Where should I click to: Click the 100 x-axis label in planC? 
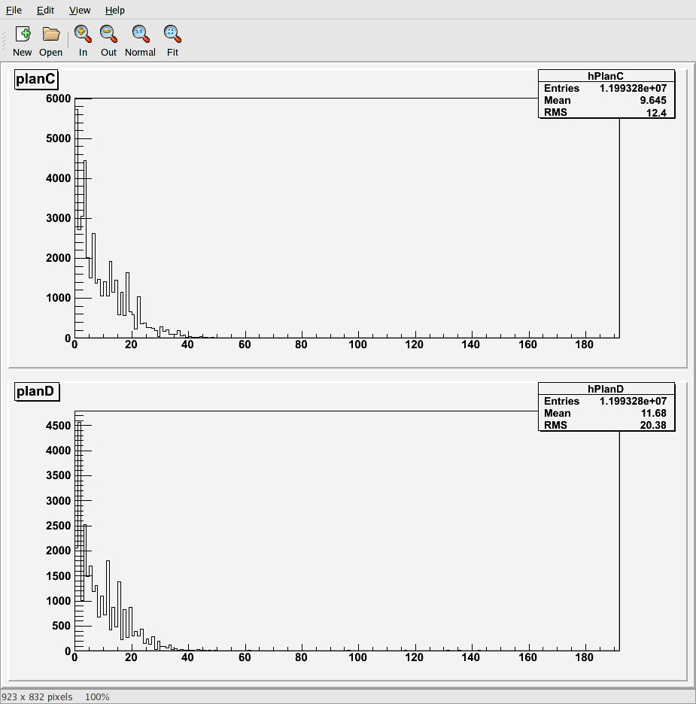(x=358, y=344)
